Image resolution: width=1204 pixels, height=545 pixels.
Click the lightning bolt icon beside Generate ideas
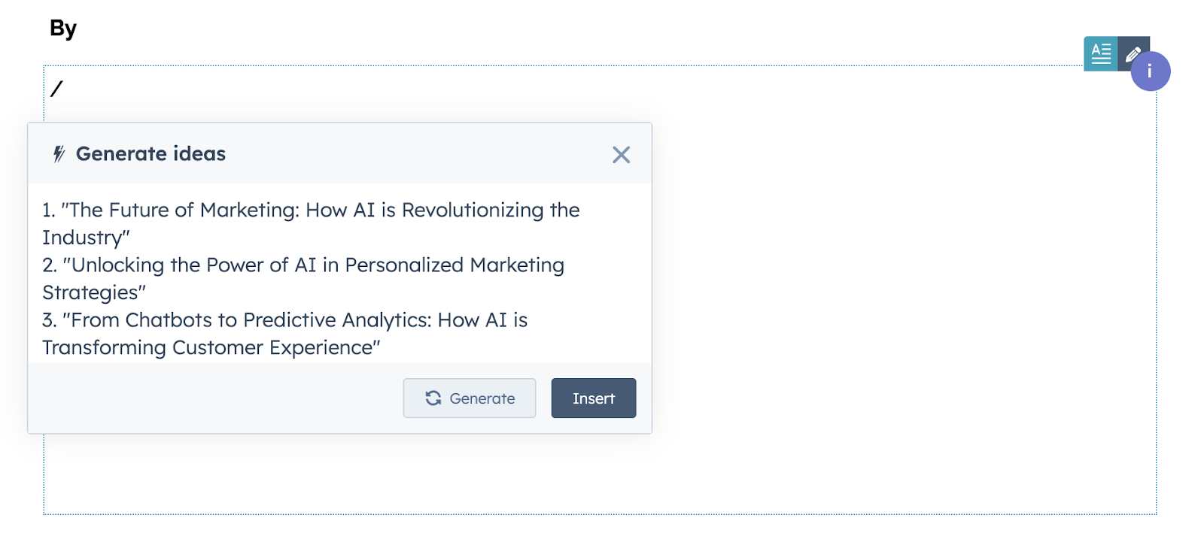tap(59, 154)
